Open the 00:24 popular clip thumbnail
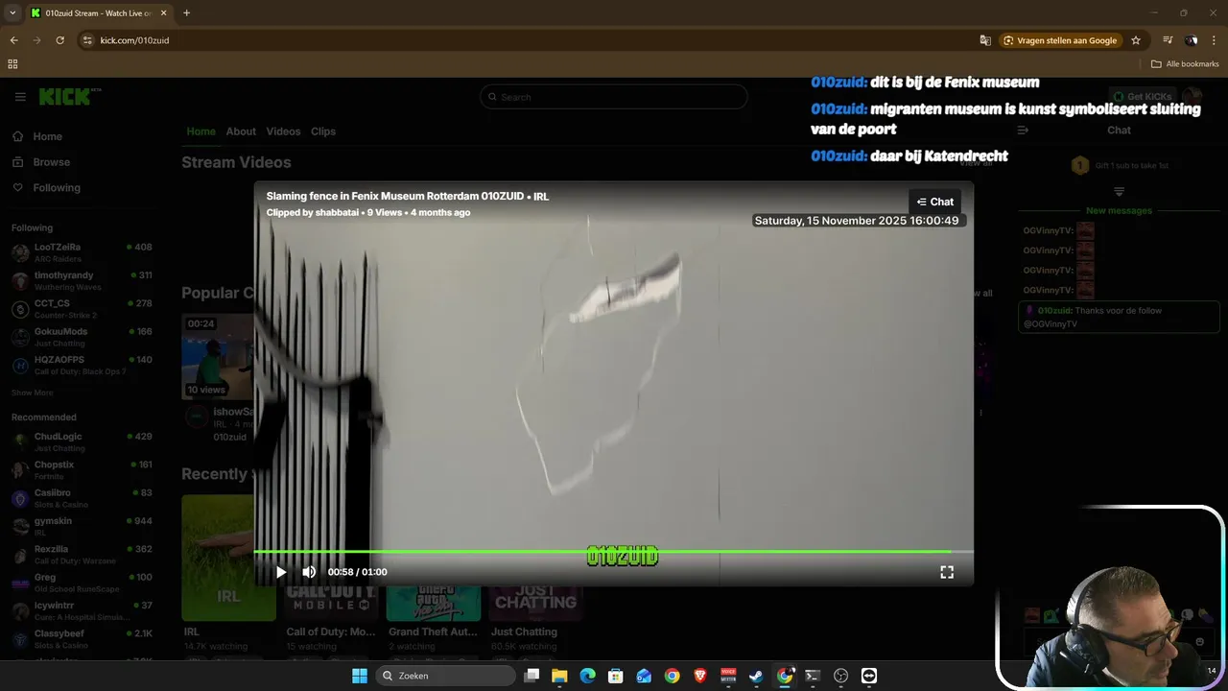Screen dimensions: 1228x691 (218, 355)
